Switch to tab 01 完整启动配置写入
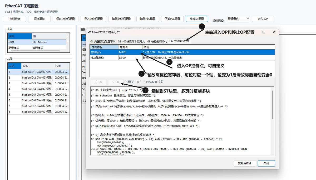 coord(103,41)
